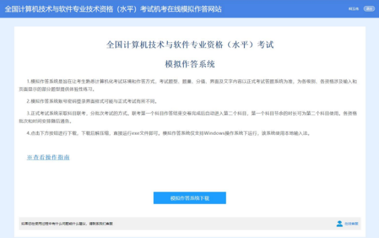Click paragraph 4 about 下载后解压缩 运行exe文件

click(168, 133)
